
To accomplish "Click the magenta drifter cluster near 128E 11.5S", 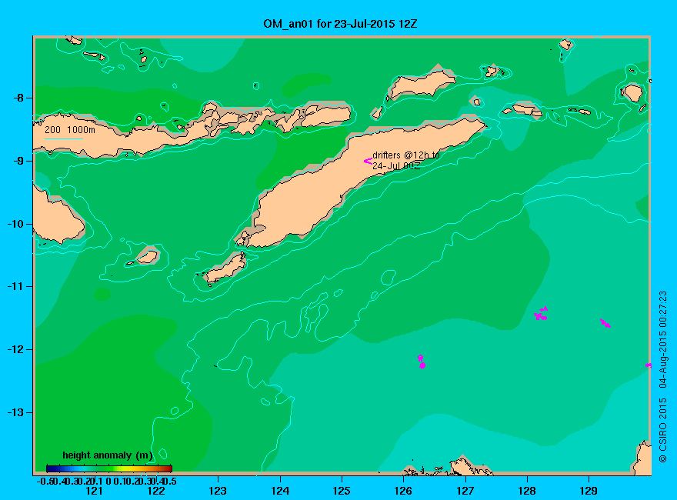I will (541, 314).
